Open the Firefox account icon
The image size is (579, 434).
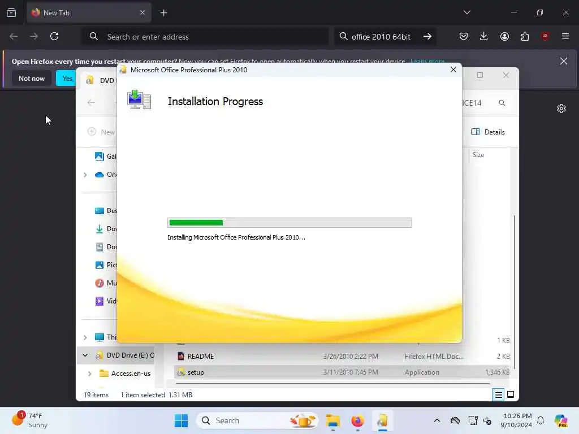coord(504,36)
